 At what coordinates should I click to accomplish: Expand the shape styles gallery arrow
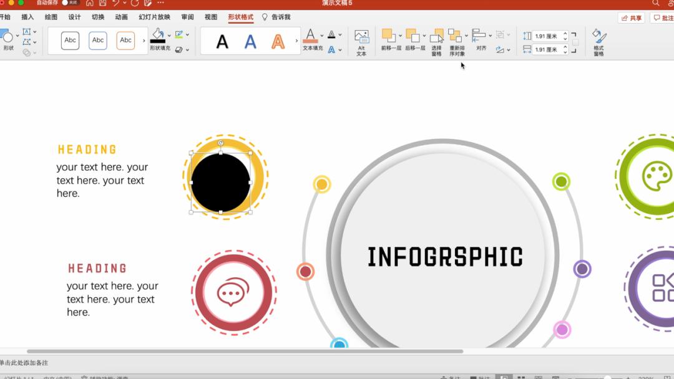[144, 41]
